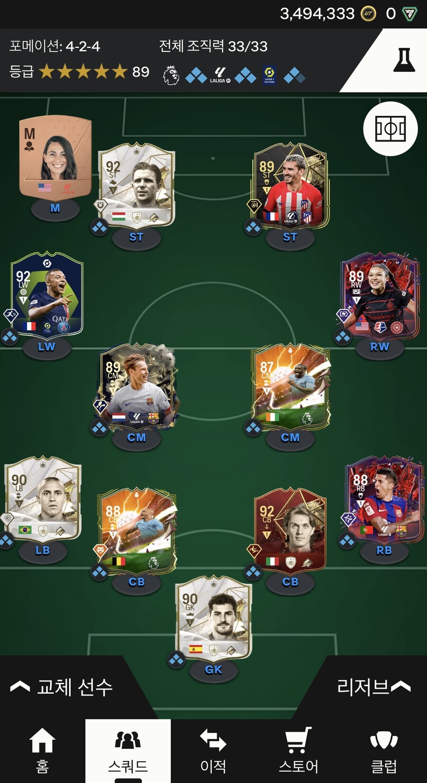Open the squad lab flask icon
This screenshot has width=427, height=783.
(404, 60)
